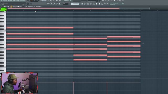
Task: Click bar 7 on the timeline ruler
Action: [107, 10]
